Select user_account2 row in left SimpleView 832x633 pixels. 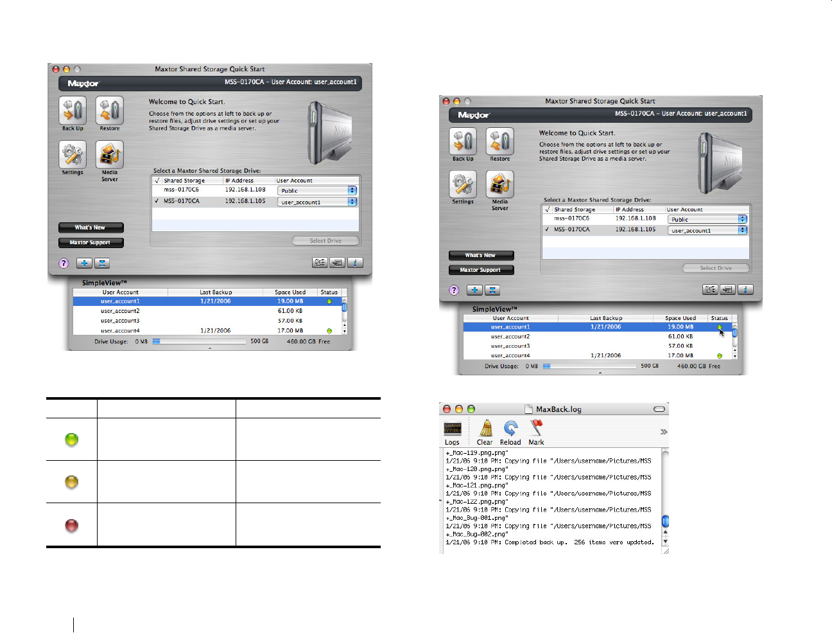pos(207,311)
